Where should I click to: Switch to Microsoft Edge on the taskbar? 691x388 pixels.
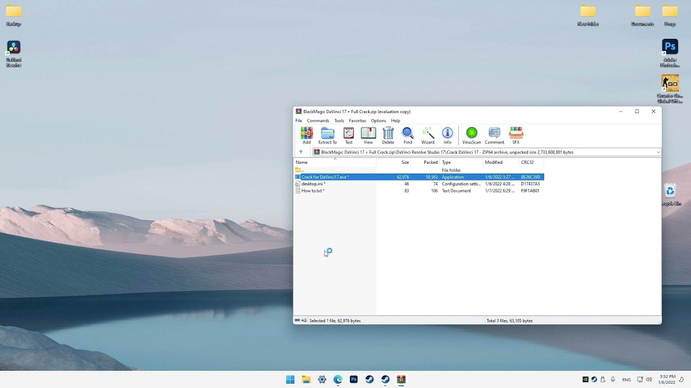pos(338,379)
